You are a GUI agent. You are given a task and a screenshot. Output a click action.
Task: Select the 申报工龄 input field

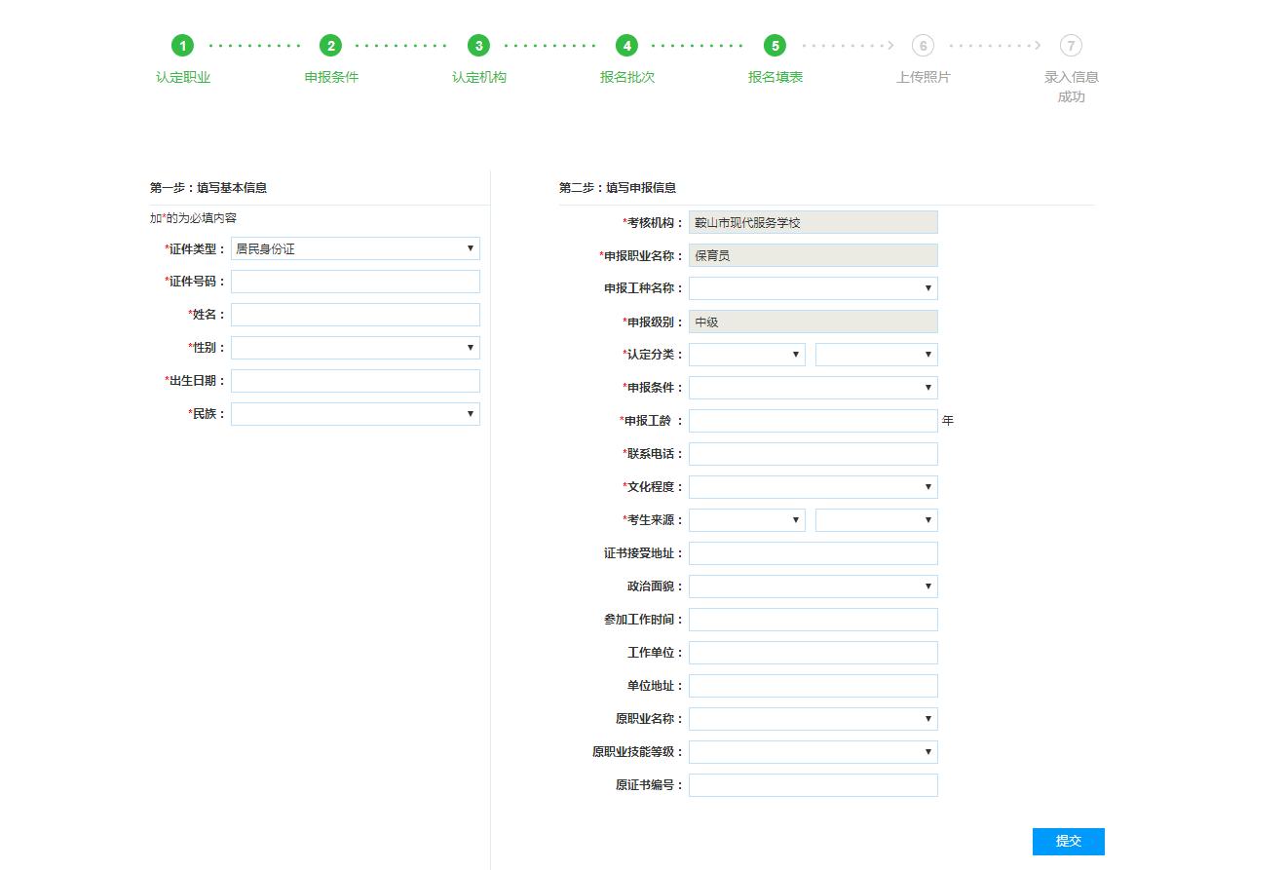pyautogui.click(x=813, y=421)
